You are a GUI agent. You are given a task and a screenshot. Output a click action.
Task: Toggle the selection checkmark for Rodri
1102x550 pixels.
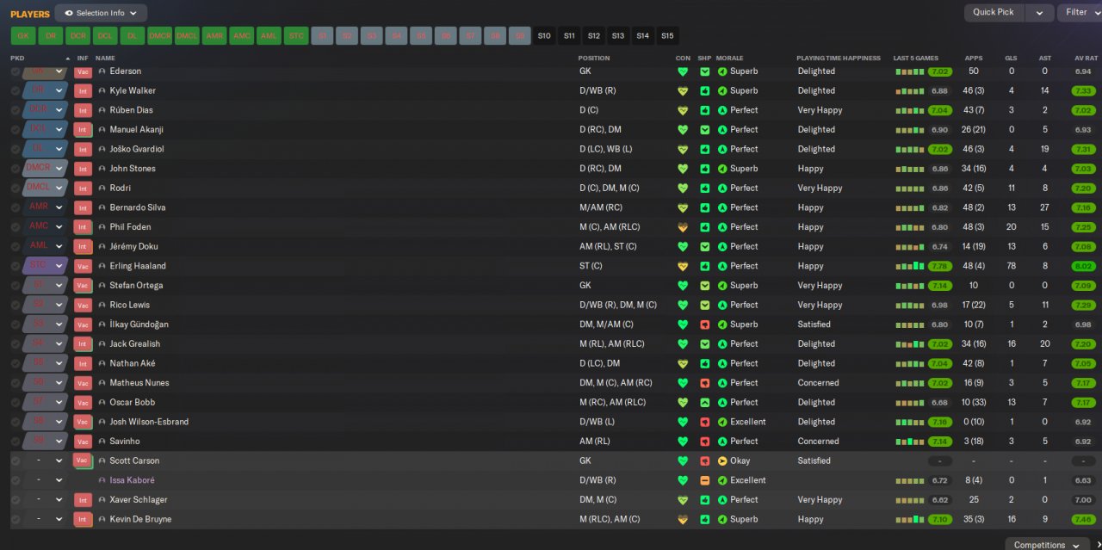click(15, 188)
